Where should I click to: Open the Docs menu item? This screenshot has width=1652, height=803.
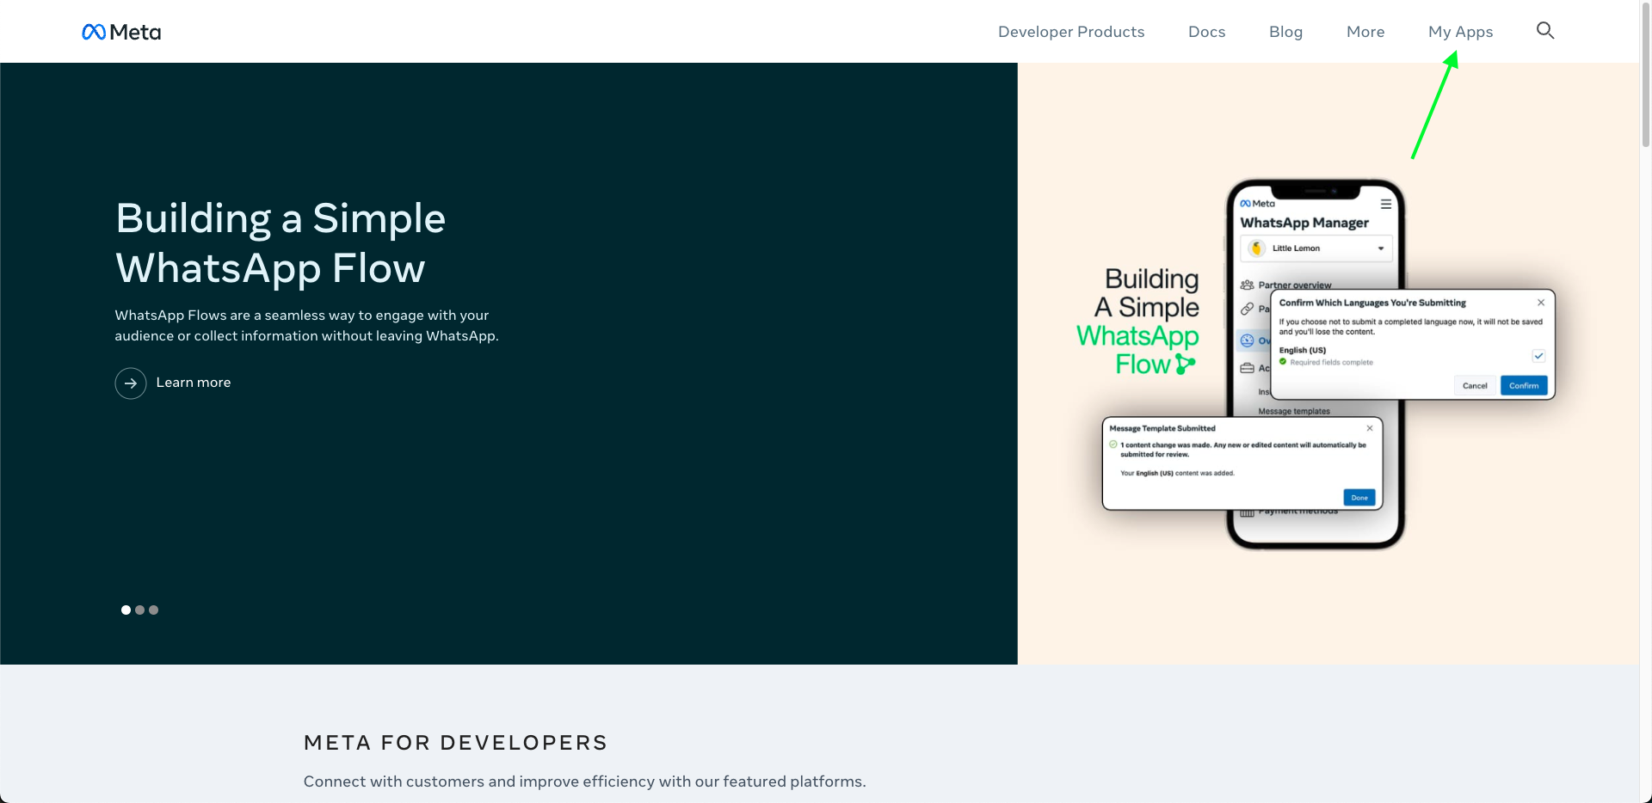click(x=1206, y=32)
